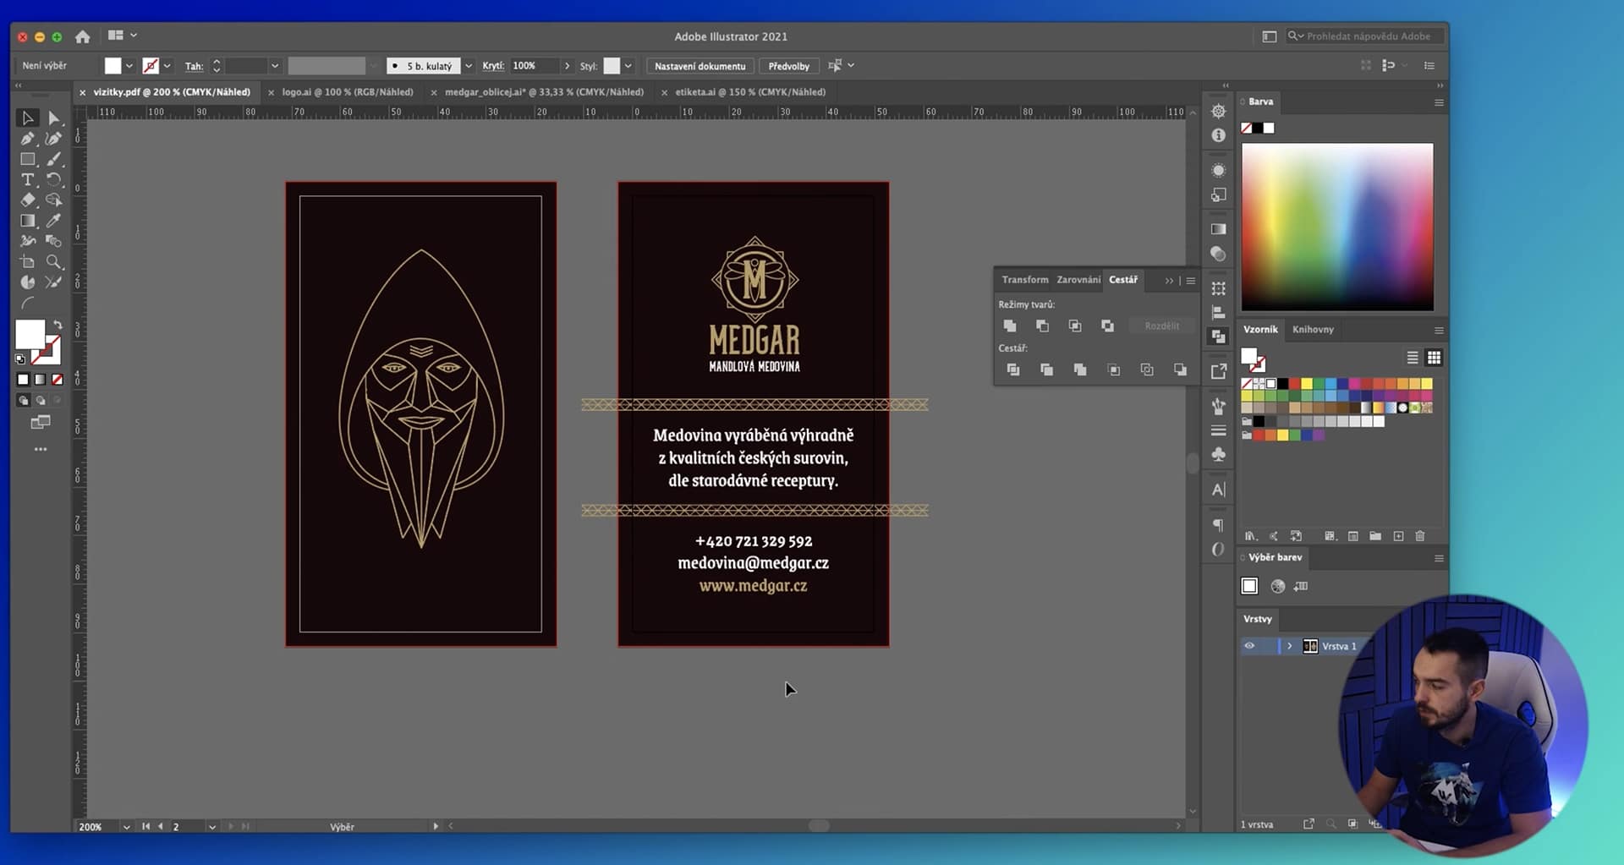
Task: Expand opacity Krytí arrow
Action: pos(567,66)
